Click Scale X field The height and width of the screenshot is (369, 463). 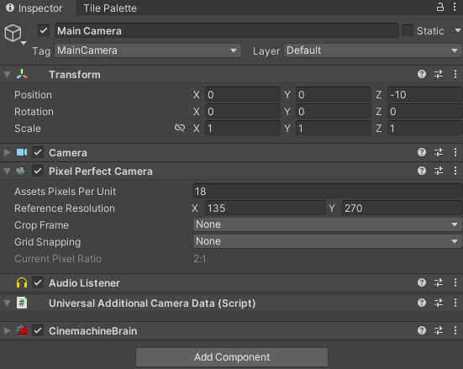pos(243,129)
